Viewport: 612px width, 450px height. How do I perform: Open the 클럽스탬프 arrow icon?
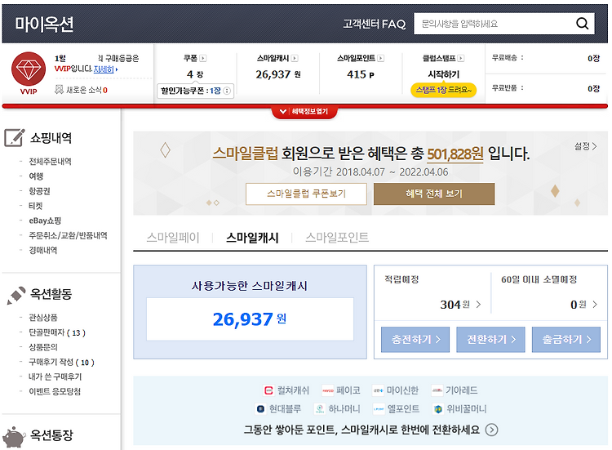460,58
